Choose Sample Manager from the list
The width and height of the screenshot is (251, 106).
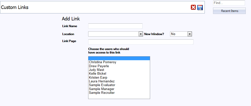[x=102, y=89]
